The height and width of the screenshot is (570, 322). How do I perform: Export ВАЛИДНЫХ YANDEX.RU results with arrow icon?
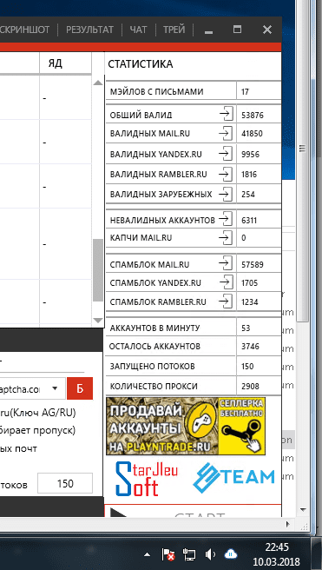point(226,154)
